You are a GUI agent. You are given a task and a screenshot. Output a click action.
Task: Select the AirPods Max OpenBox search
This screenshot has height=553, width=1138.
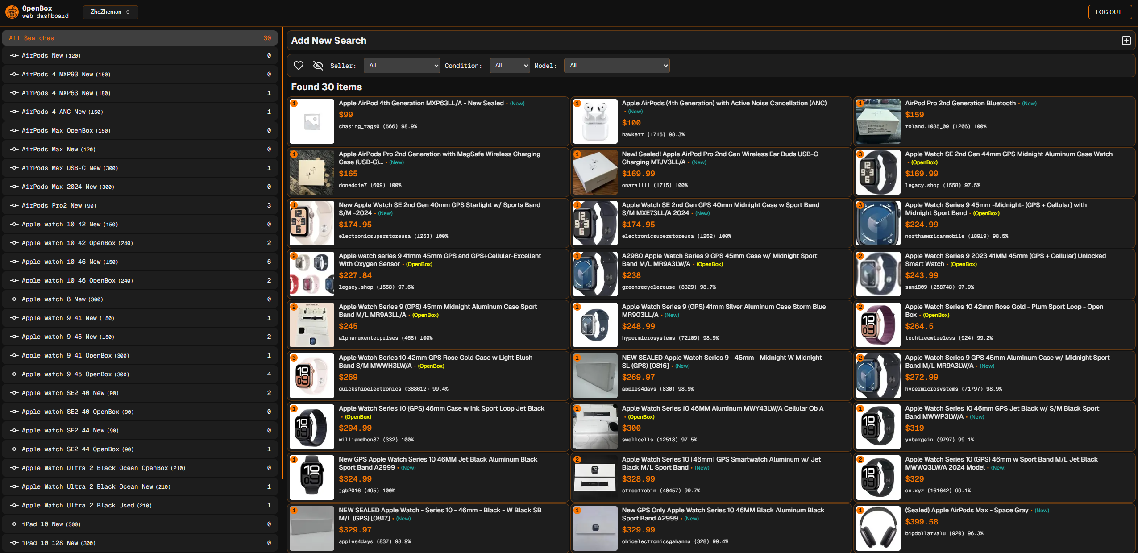tap(140, 130)
